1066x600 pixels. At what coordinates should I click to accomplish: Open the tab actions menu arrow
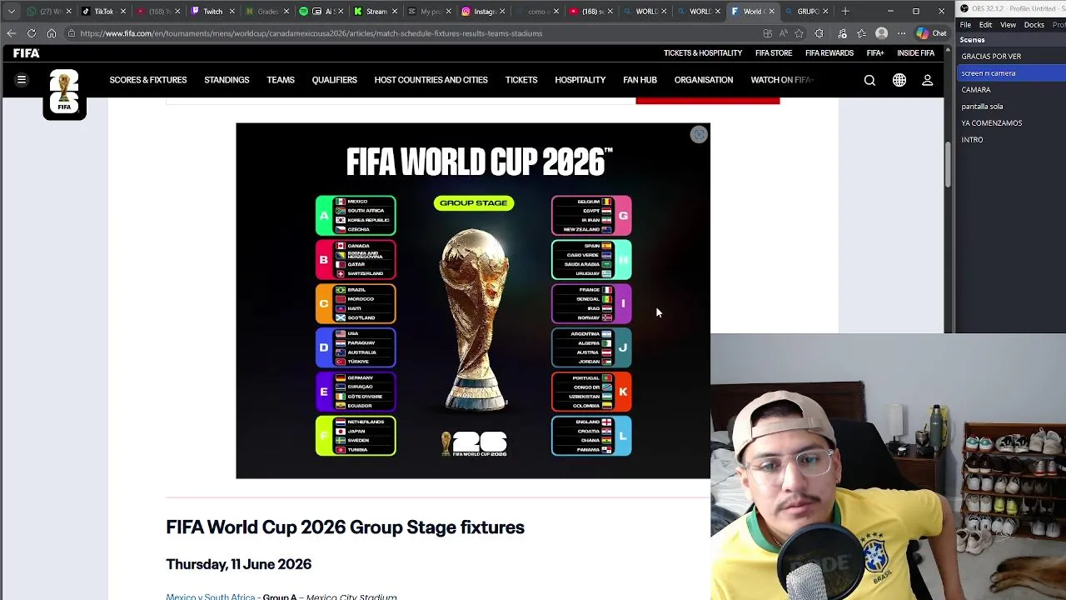point(11,12)
